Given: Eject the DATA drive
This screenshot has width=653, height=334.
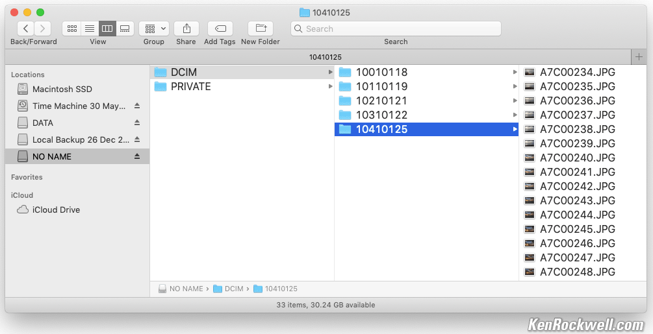Looking at the screenshot, I should tap(137, 123).
